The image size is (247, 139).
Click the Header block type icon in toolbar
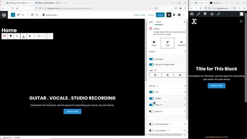[x=4, y=36]
